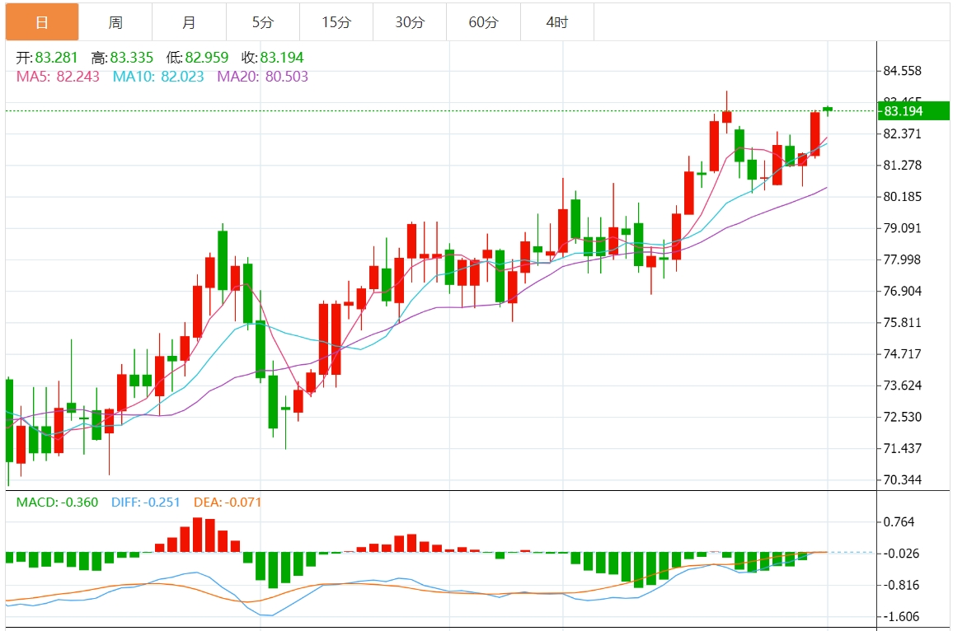Click the 77.998 price axis label
The height and width of the screenshot is (631, 967).
pos(902,259)
